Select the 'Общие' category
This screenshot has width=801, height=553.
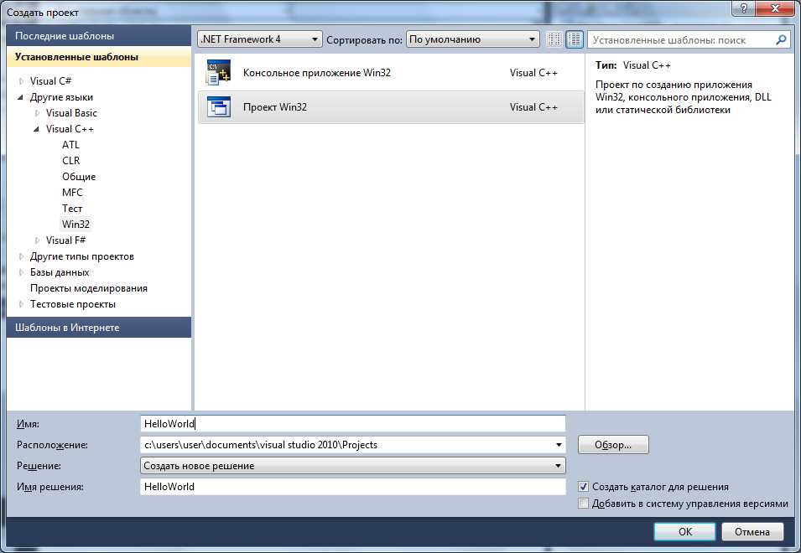pos(79,177)
